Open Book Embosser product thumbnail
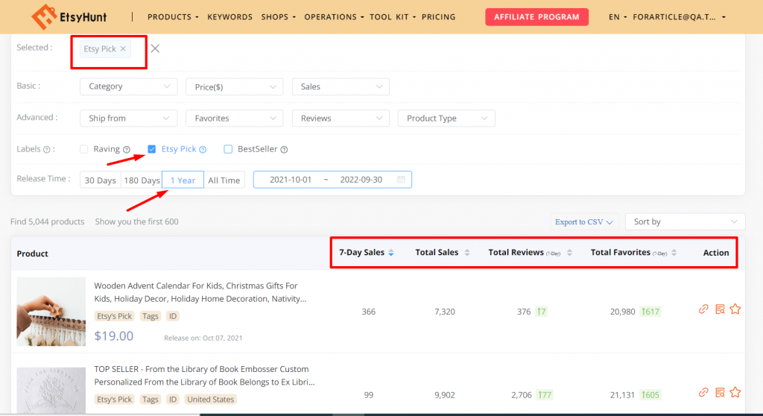Screen dimensions: 763x416 [x=51, y=391]
